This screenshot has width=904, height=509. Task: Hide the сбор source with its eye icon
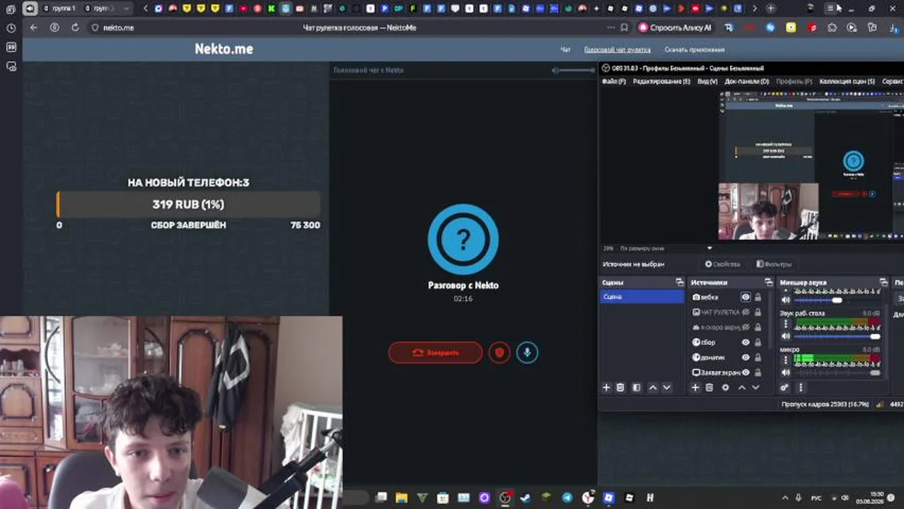click(746, 342)
